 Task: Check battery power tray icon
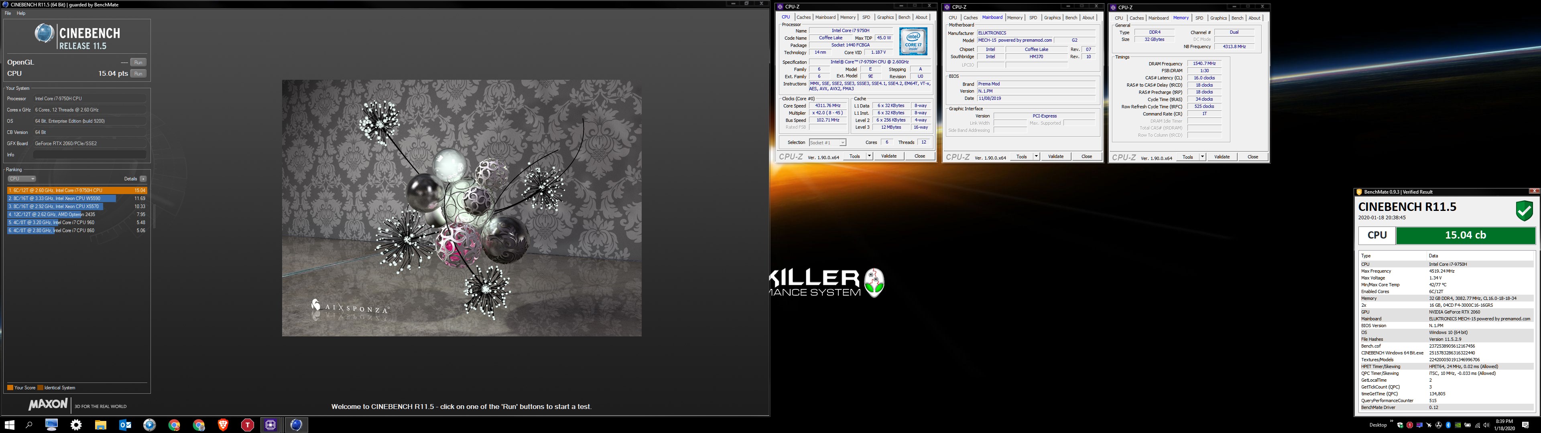[1468, 425]
